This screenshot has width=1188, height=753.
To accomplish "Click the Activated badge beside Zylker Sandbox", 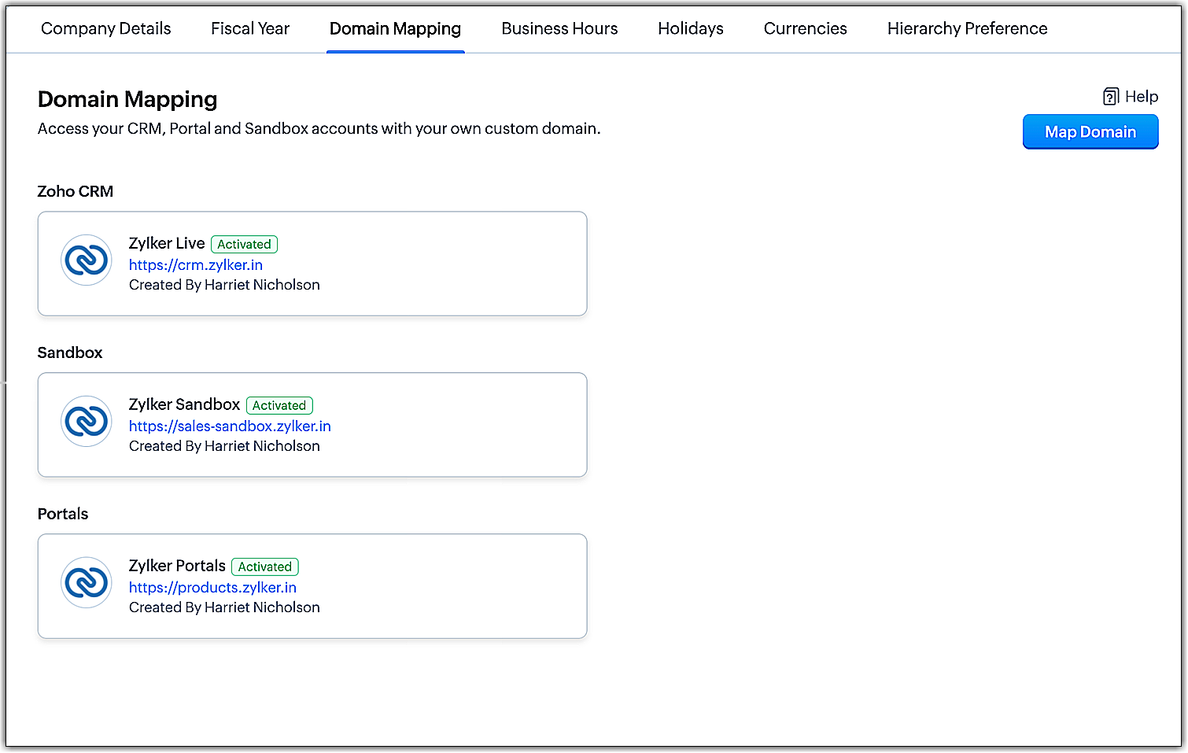I will click(279, 406).
